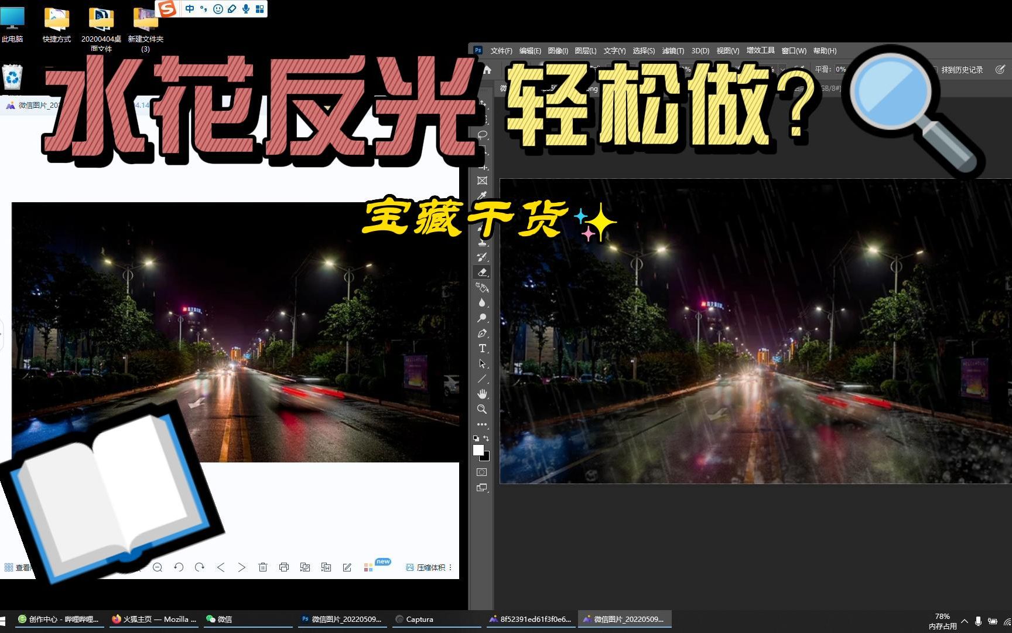The height and width of the screenshot is (633, 1012).
Task: Select the Horizontal Type tool
Action: (x=482, y=348)
